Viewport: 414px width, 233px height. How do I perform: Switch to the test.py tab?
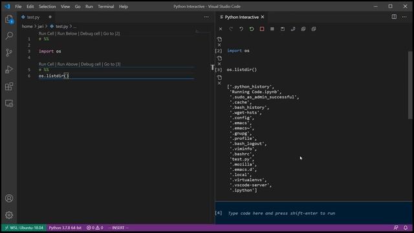[x=33, y=17]
